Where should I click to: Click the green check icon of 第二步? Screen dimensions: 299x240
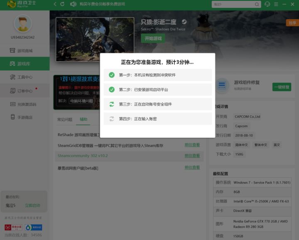tap(112, 89)
